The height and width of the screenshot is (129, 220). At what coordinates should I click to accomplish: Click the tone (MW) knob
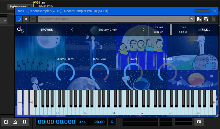(x=99, y=72)
